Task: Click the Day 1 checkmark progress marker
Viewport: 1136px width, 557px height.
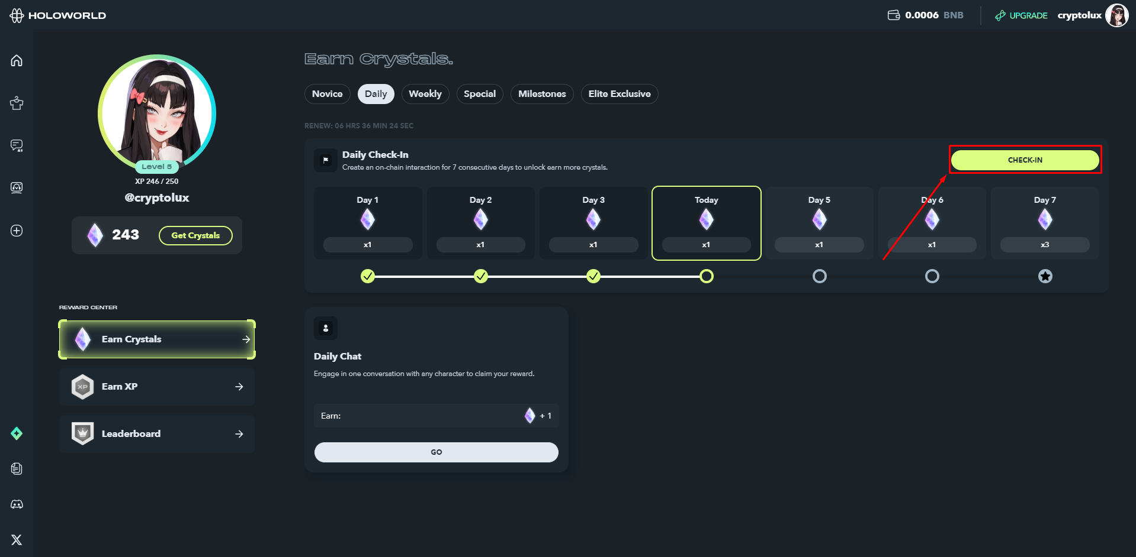Action: [368, 276]
